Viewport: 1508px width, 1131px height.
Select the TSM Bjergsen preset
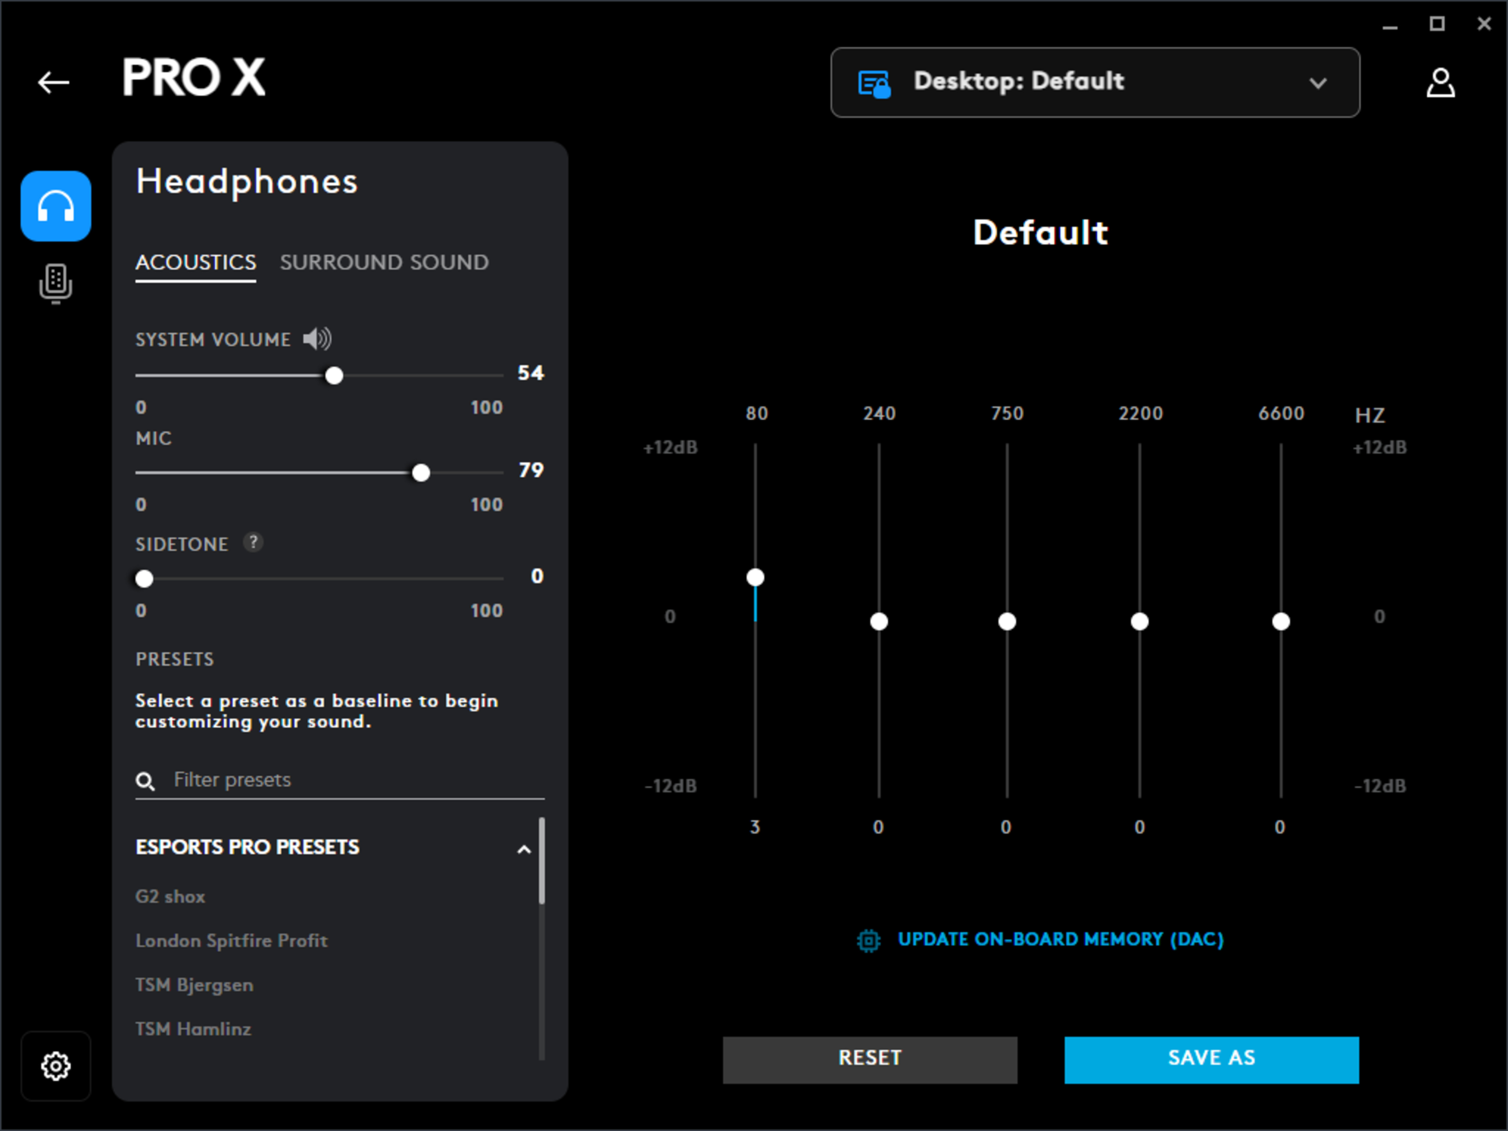194,985
